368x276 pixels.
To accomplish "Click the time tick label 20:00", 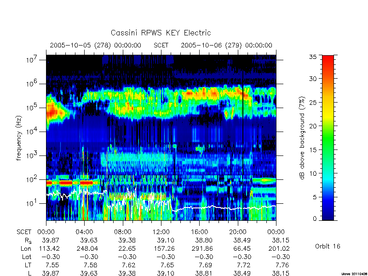I will pyautogui.click(x=238, y=232).
